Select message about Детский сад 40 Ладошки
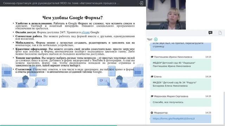Image resolution: width=225 pixels, height=126 pixels. 180,64
